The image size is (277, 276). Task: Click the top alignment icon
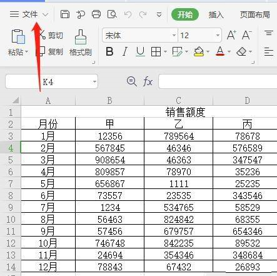[x=269, y=33]
